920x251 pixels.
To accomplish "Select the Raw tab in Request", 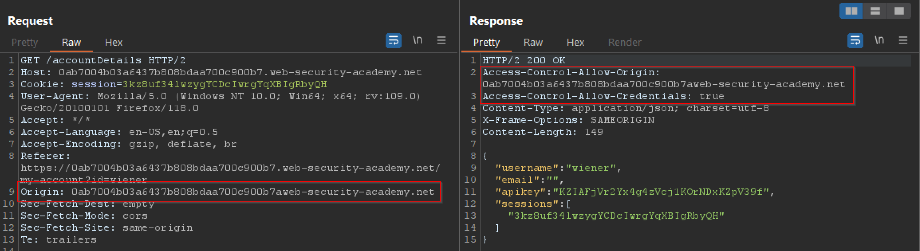I will click(71, 43).
